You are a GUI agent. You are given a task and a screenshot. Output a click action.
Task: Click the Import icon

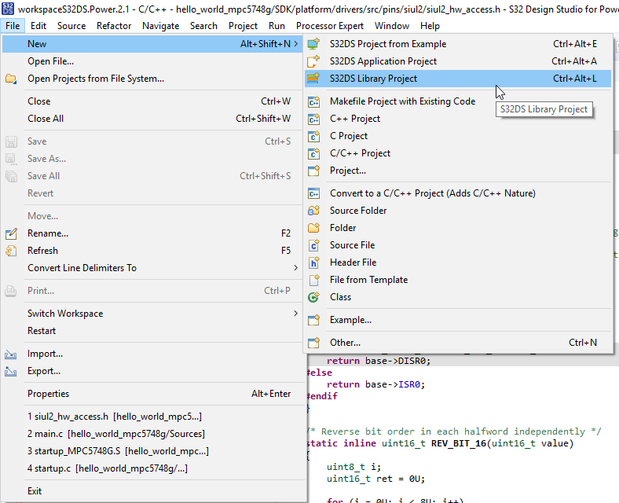[11, 354]
